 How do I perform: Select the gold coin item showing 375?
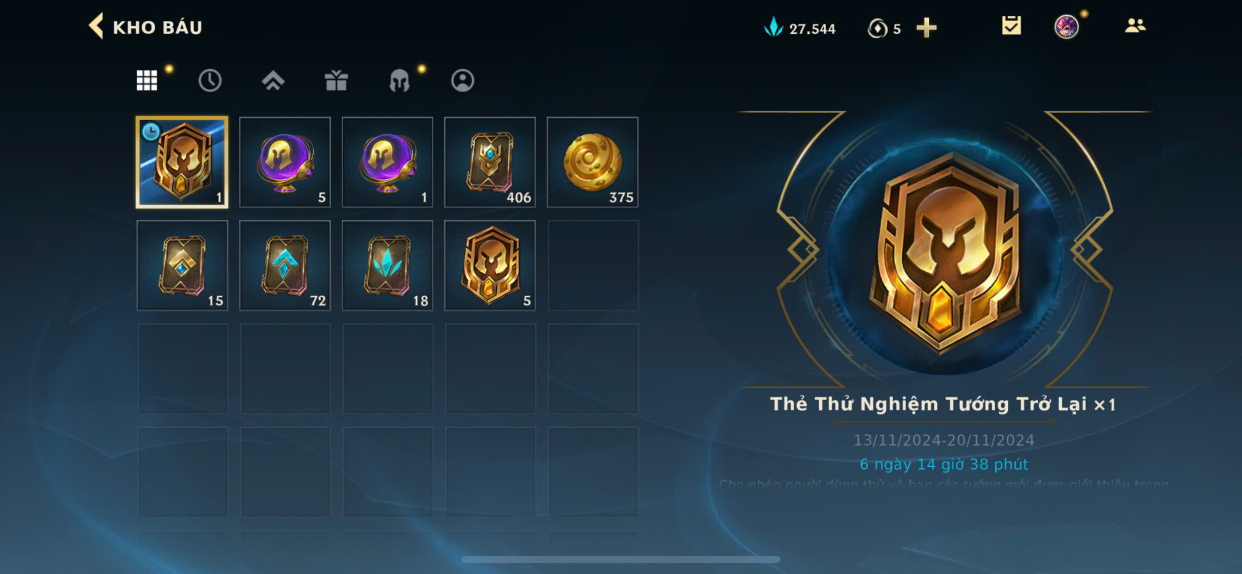[x=592, y=162]
